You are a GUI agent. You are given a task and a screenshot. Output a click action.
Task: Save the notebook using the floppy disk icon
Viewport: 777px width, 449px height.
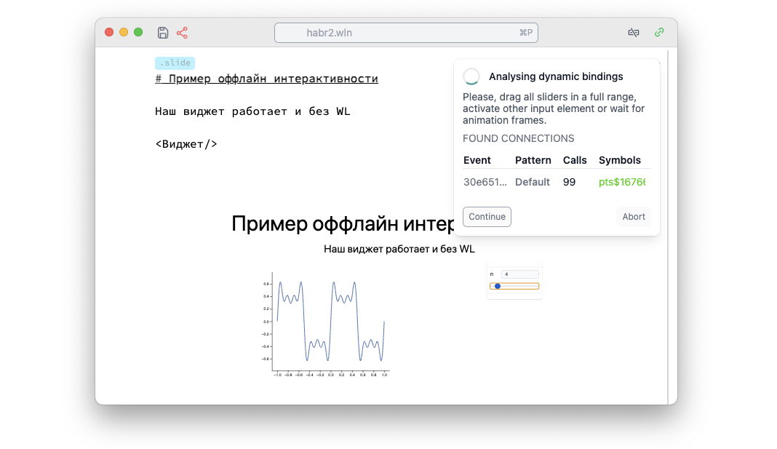(162, 32)
